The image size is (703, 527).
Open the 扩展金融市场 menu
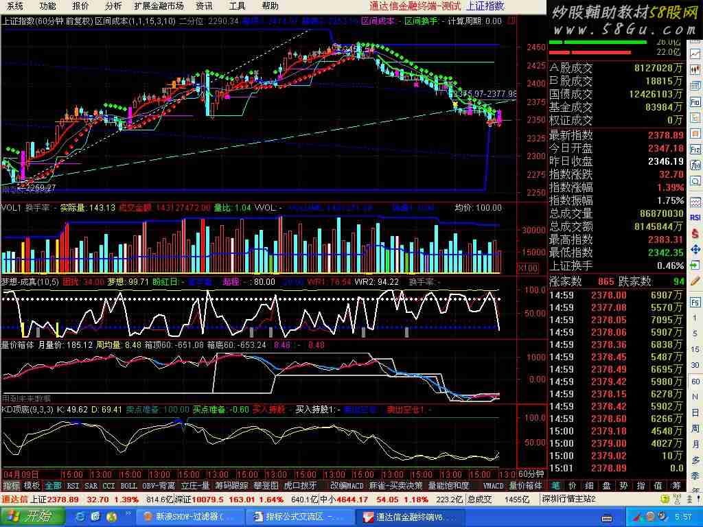click(x=159, y=6)
